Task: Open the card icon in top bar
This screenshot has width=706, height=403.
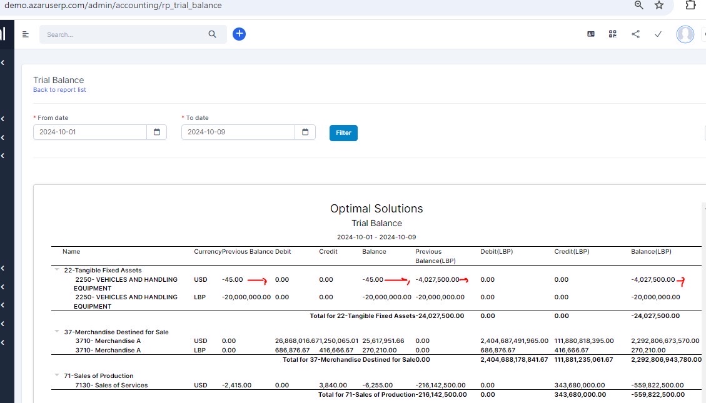Action: click(591, 34)
